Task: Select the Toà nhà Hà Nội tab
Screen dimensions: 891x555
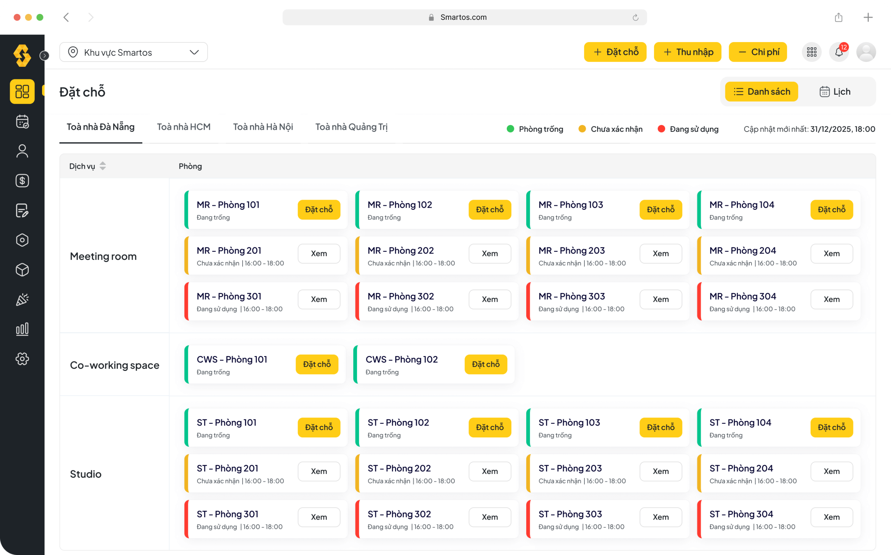Action: (x=263, y=127)
